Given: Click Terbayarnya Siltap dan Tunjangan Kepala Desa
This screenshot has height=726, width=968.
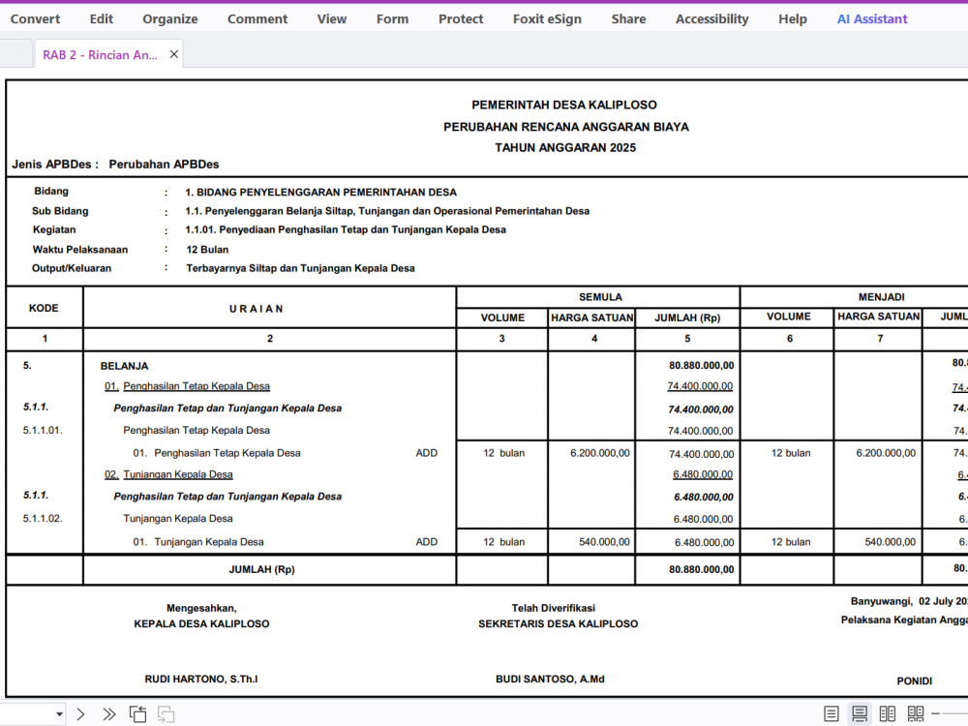Looking at the screenshot, I should coord(301,268).
